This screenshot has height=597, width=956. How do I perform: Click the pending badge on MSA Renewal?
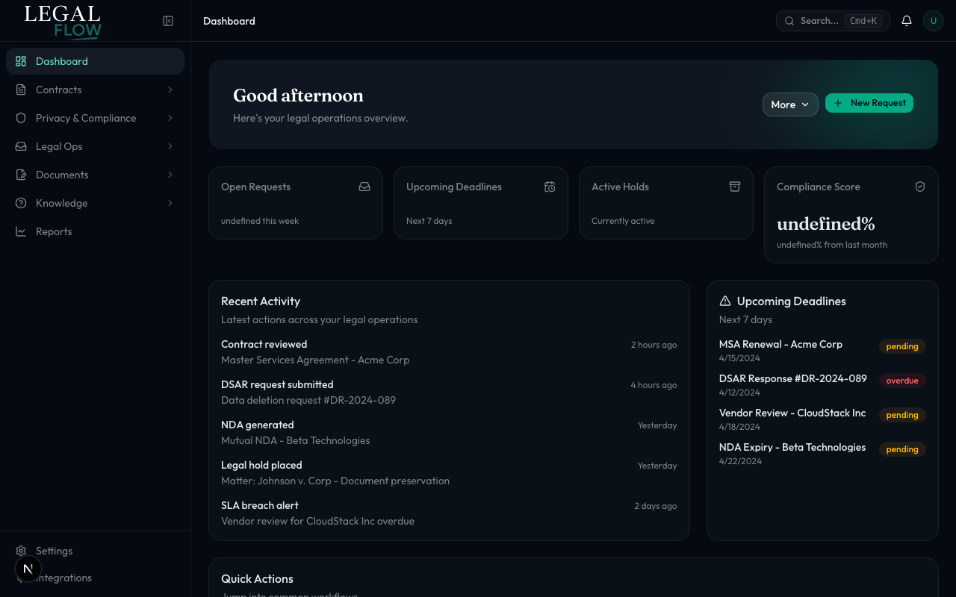[901, 346]
